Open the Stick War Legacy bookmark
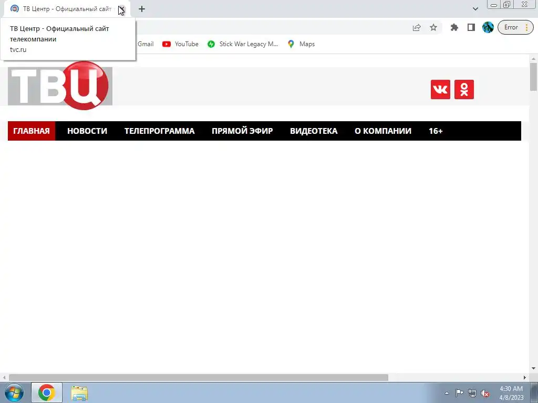This screenshot has width=538, height=403. 243,44
